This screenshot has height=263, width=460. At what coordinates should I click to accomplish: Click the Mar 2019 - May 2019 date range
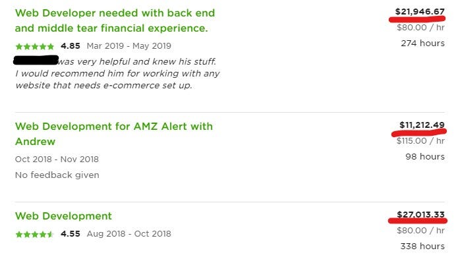(129, 46)
